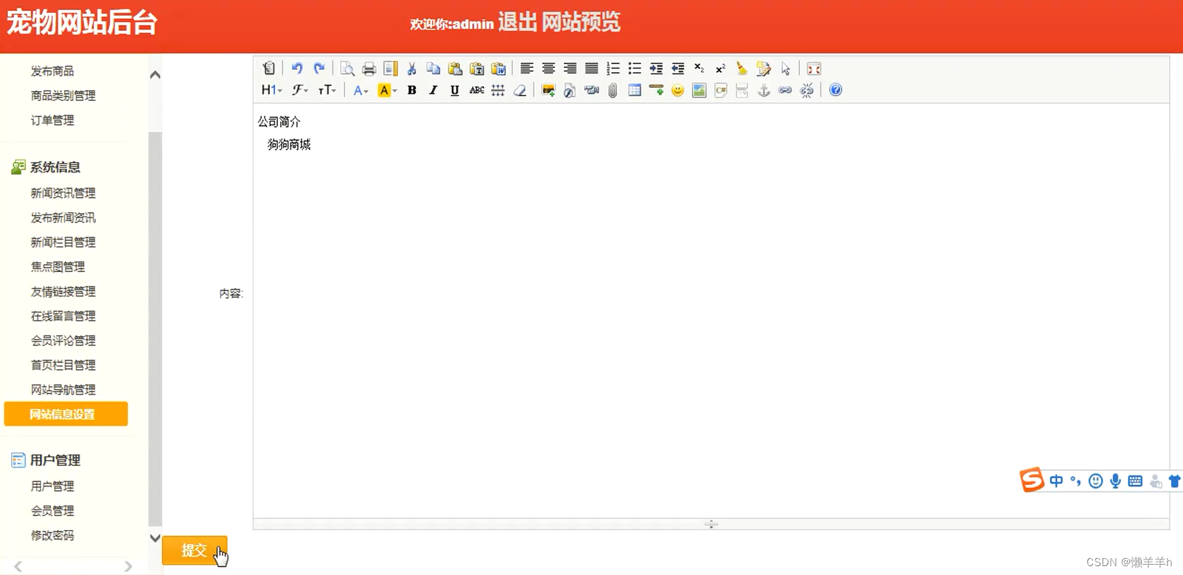Click the insert map icon
Viewport: 1183px width, 575px height.
(699, 90)
